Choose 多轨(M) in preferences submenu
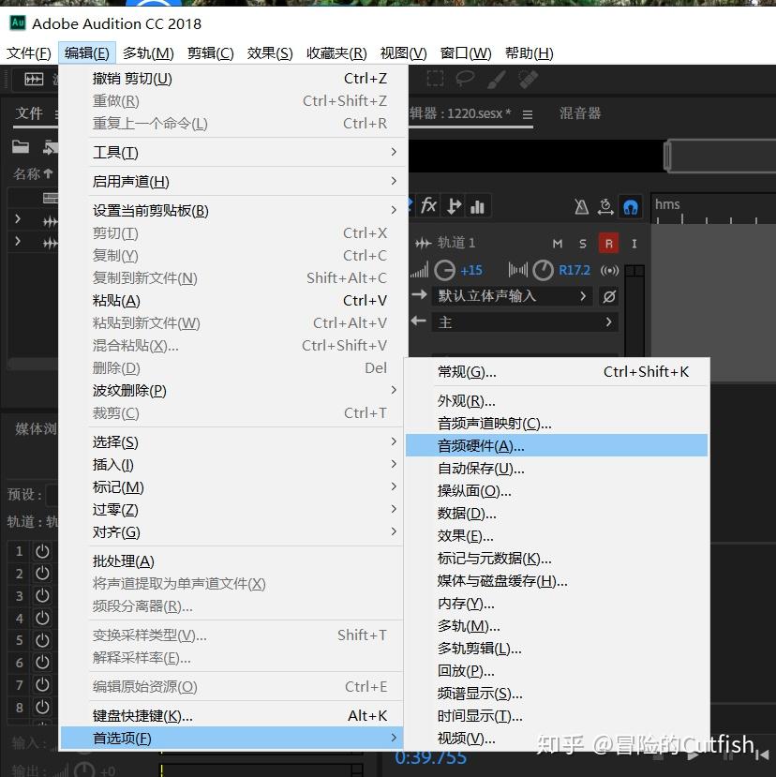Image resolution: width=776 pixels, height=777 pixels. (557, 626)
